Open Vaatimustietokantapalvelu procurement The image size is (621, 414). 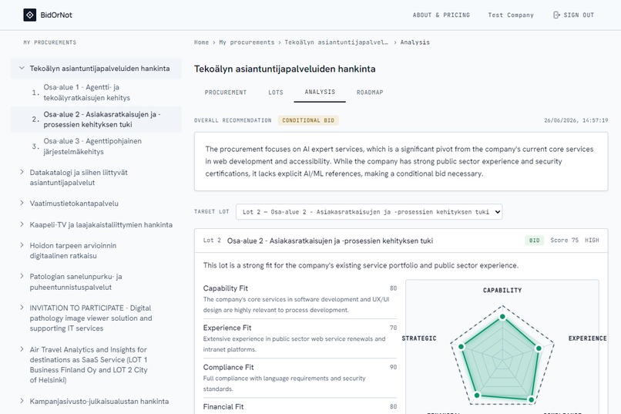tap(74, 204)
